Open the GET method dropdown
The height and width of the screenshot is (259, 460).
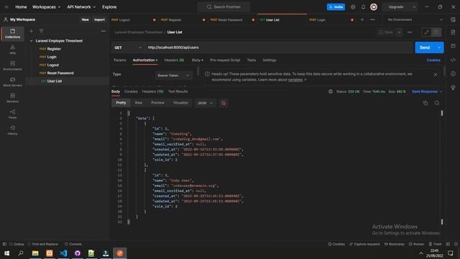128,47
